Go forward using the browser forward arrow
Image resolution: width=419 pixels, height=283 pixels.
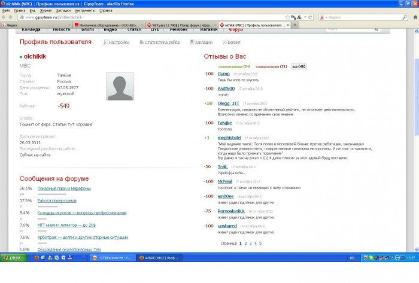10,17
